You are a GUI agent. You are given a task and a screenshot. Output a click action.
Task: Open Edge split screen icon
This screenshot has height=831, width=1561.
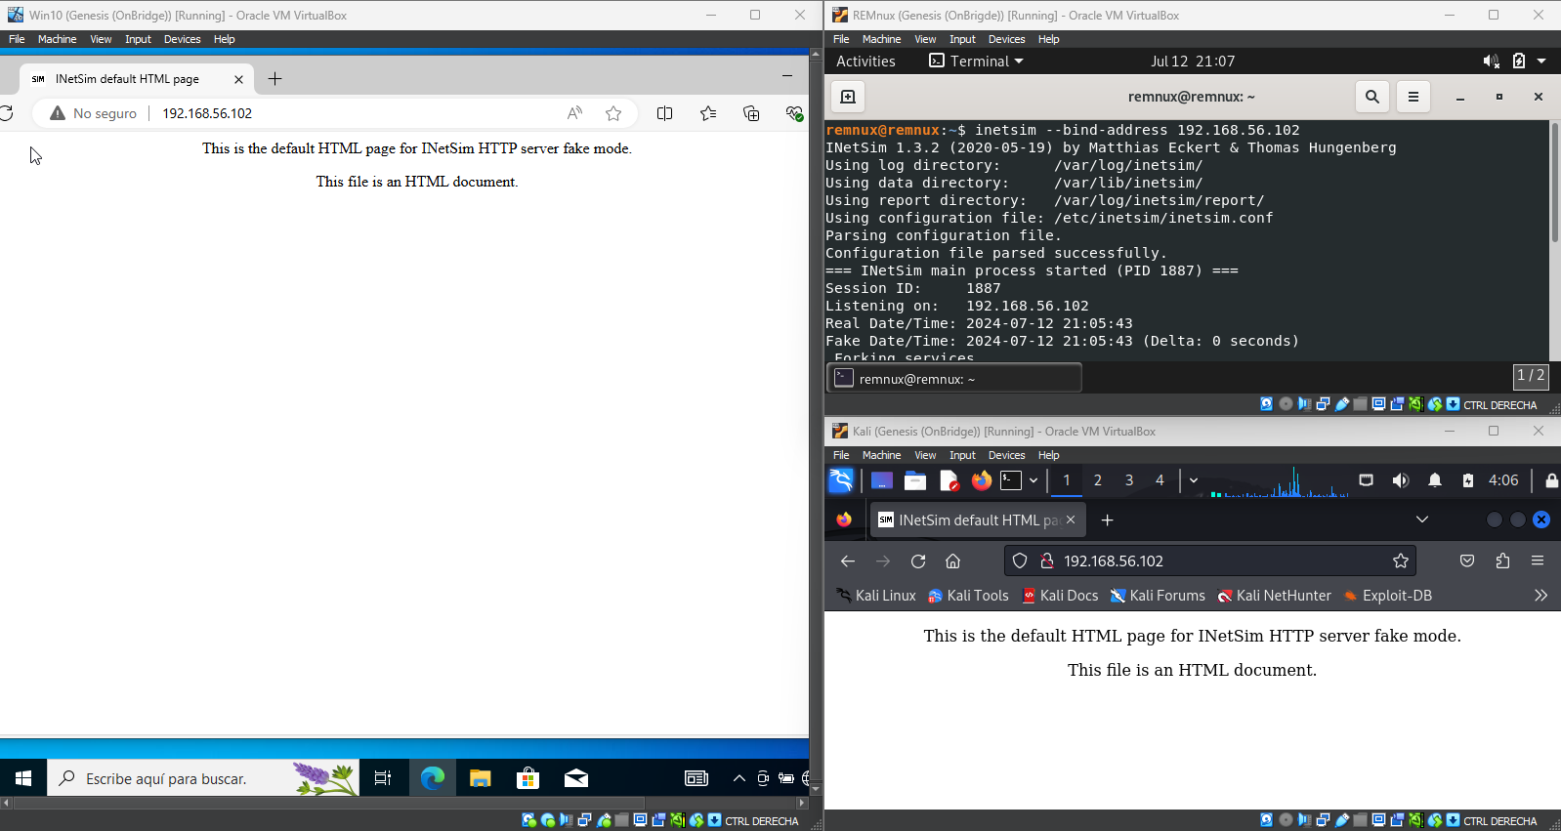665,113
